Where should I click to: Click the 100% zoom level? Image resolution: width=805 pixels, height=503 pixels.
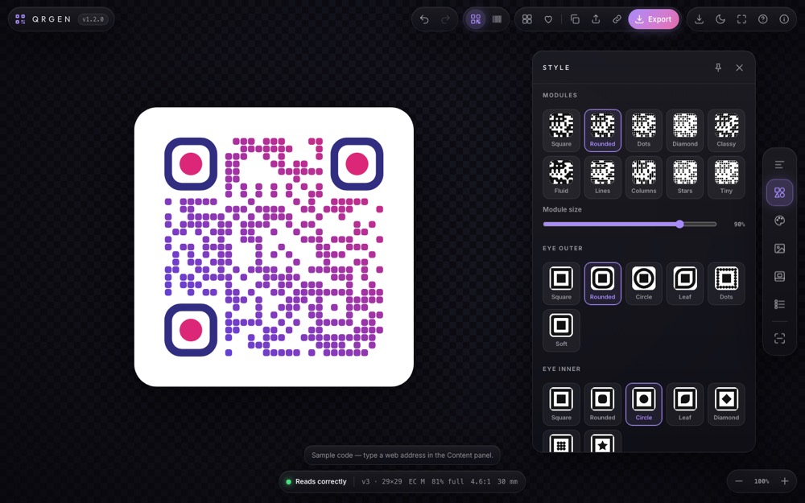tap(762, 481)
